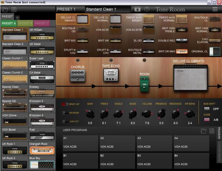Viewport: 222px width, 171px height.
Task: Select user program slot A3
Action: [154, 143]
